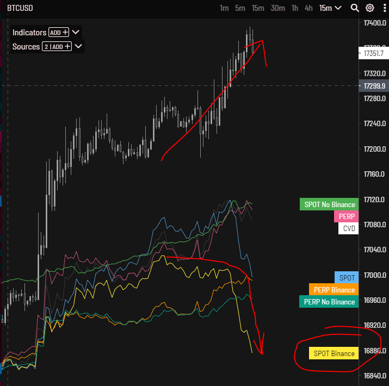Switch to 1h timeframe

(295, 8)
